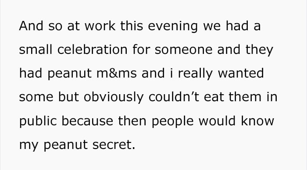Click the opening word "And" of the paragraph
Viewport: 307px width, 170px height.
pyautogui.click(x=31, y=26)
